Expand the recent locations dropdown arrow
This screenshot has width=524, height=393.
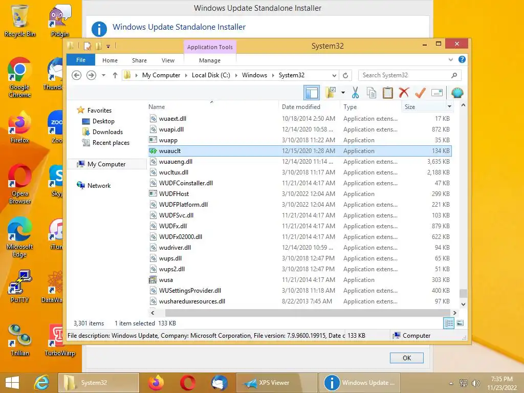coord(103,75)
